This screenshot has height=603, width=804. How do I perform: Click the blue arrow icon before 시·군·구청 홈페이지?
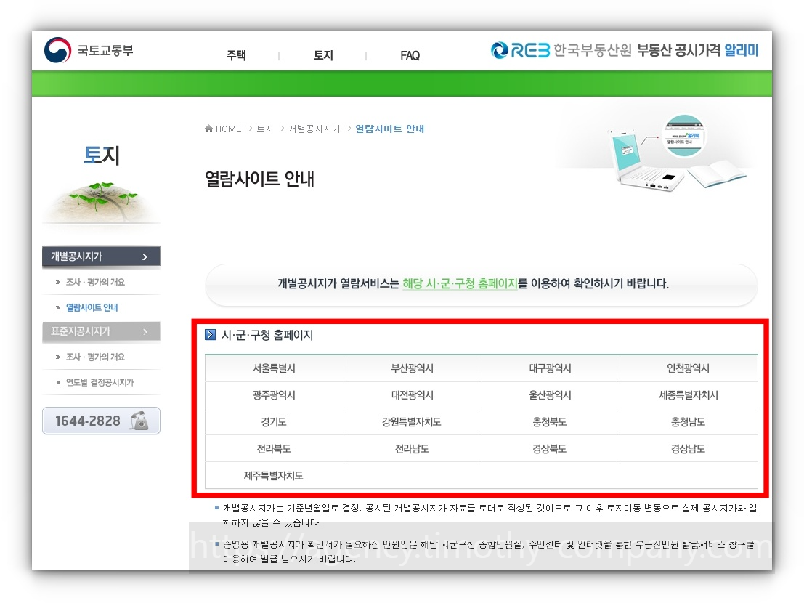211,334
